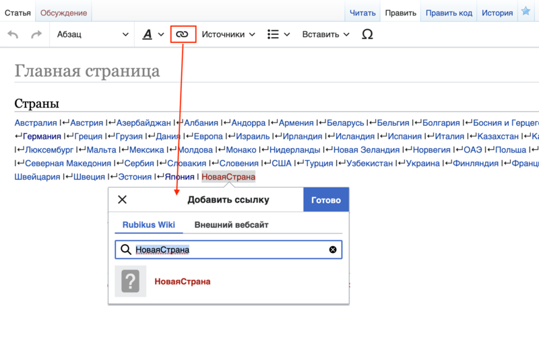This screenshot has height=339, width=539.
Task: Open the Польша link
Action: (511, 150)
